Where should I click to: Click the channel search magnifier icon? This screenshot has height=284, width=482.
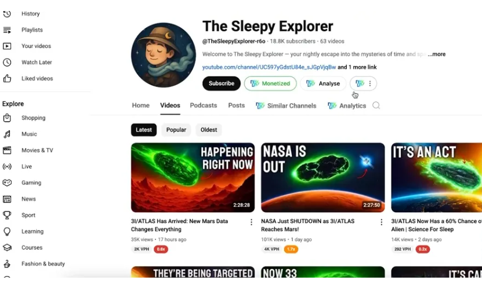pyautogui.click(x=376, y=105)
